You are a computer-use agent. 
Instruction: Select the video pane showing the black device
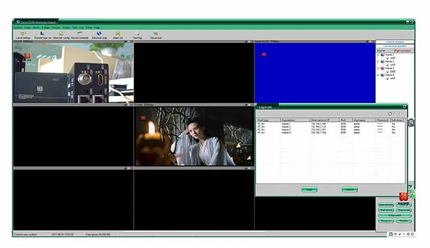[73, 73]
